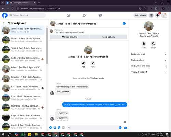The height and width of the screenshot is (137, 171).
Task: Open the browser extensions puzzle icon
Action: tap(156, 9)
